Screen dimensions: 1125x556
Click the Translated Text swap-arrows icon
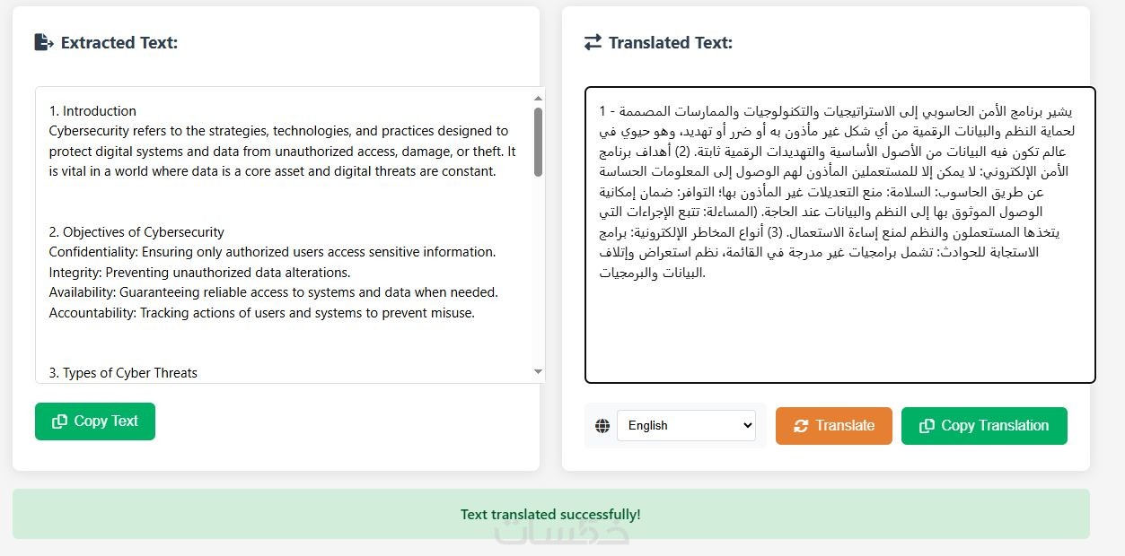coord(593,42)
